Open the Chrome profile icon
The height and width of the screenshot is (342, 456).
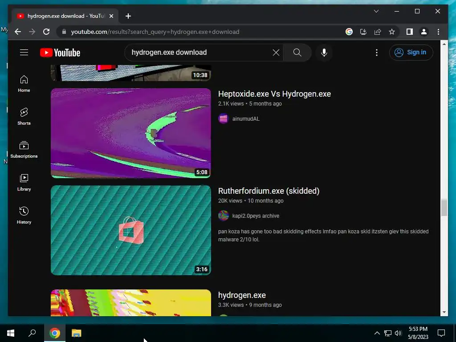click(x=424, y=32)
